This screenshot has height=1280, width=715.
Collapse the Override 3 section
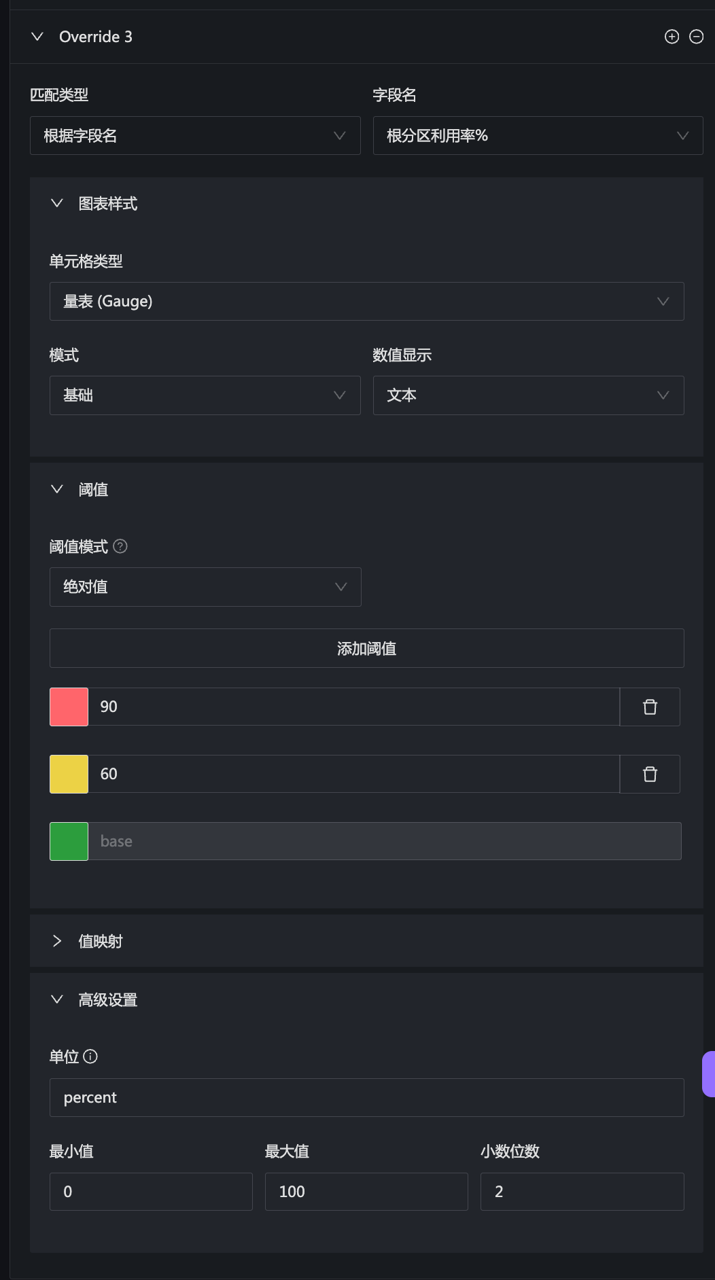37,37
